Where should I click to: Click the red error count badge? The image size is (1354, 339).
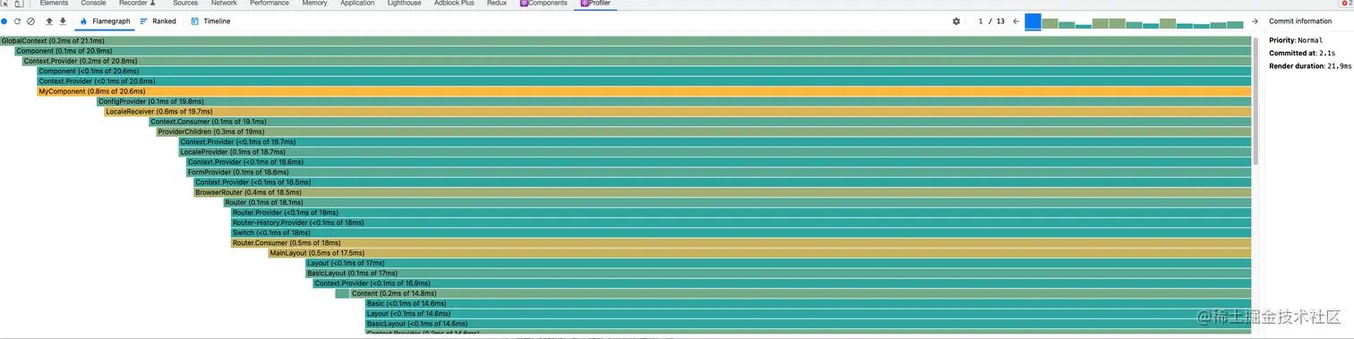(1346, 4)
